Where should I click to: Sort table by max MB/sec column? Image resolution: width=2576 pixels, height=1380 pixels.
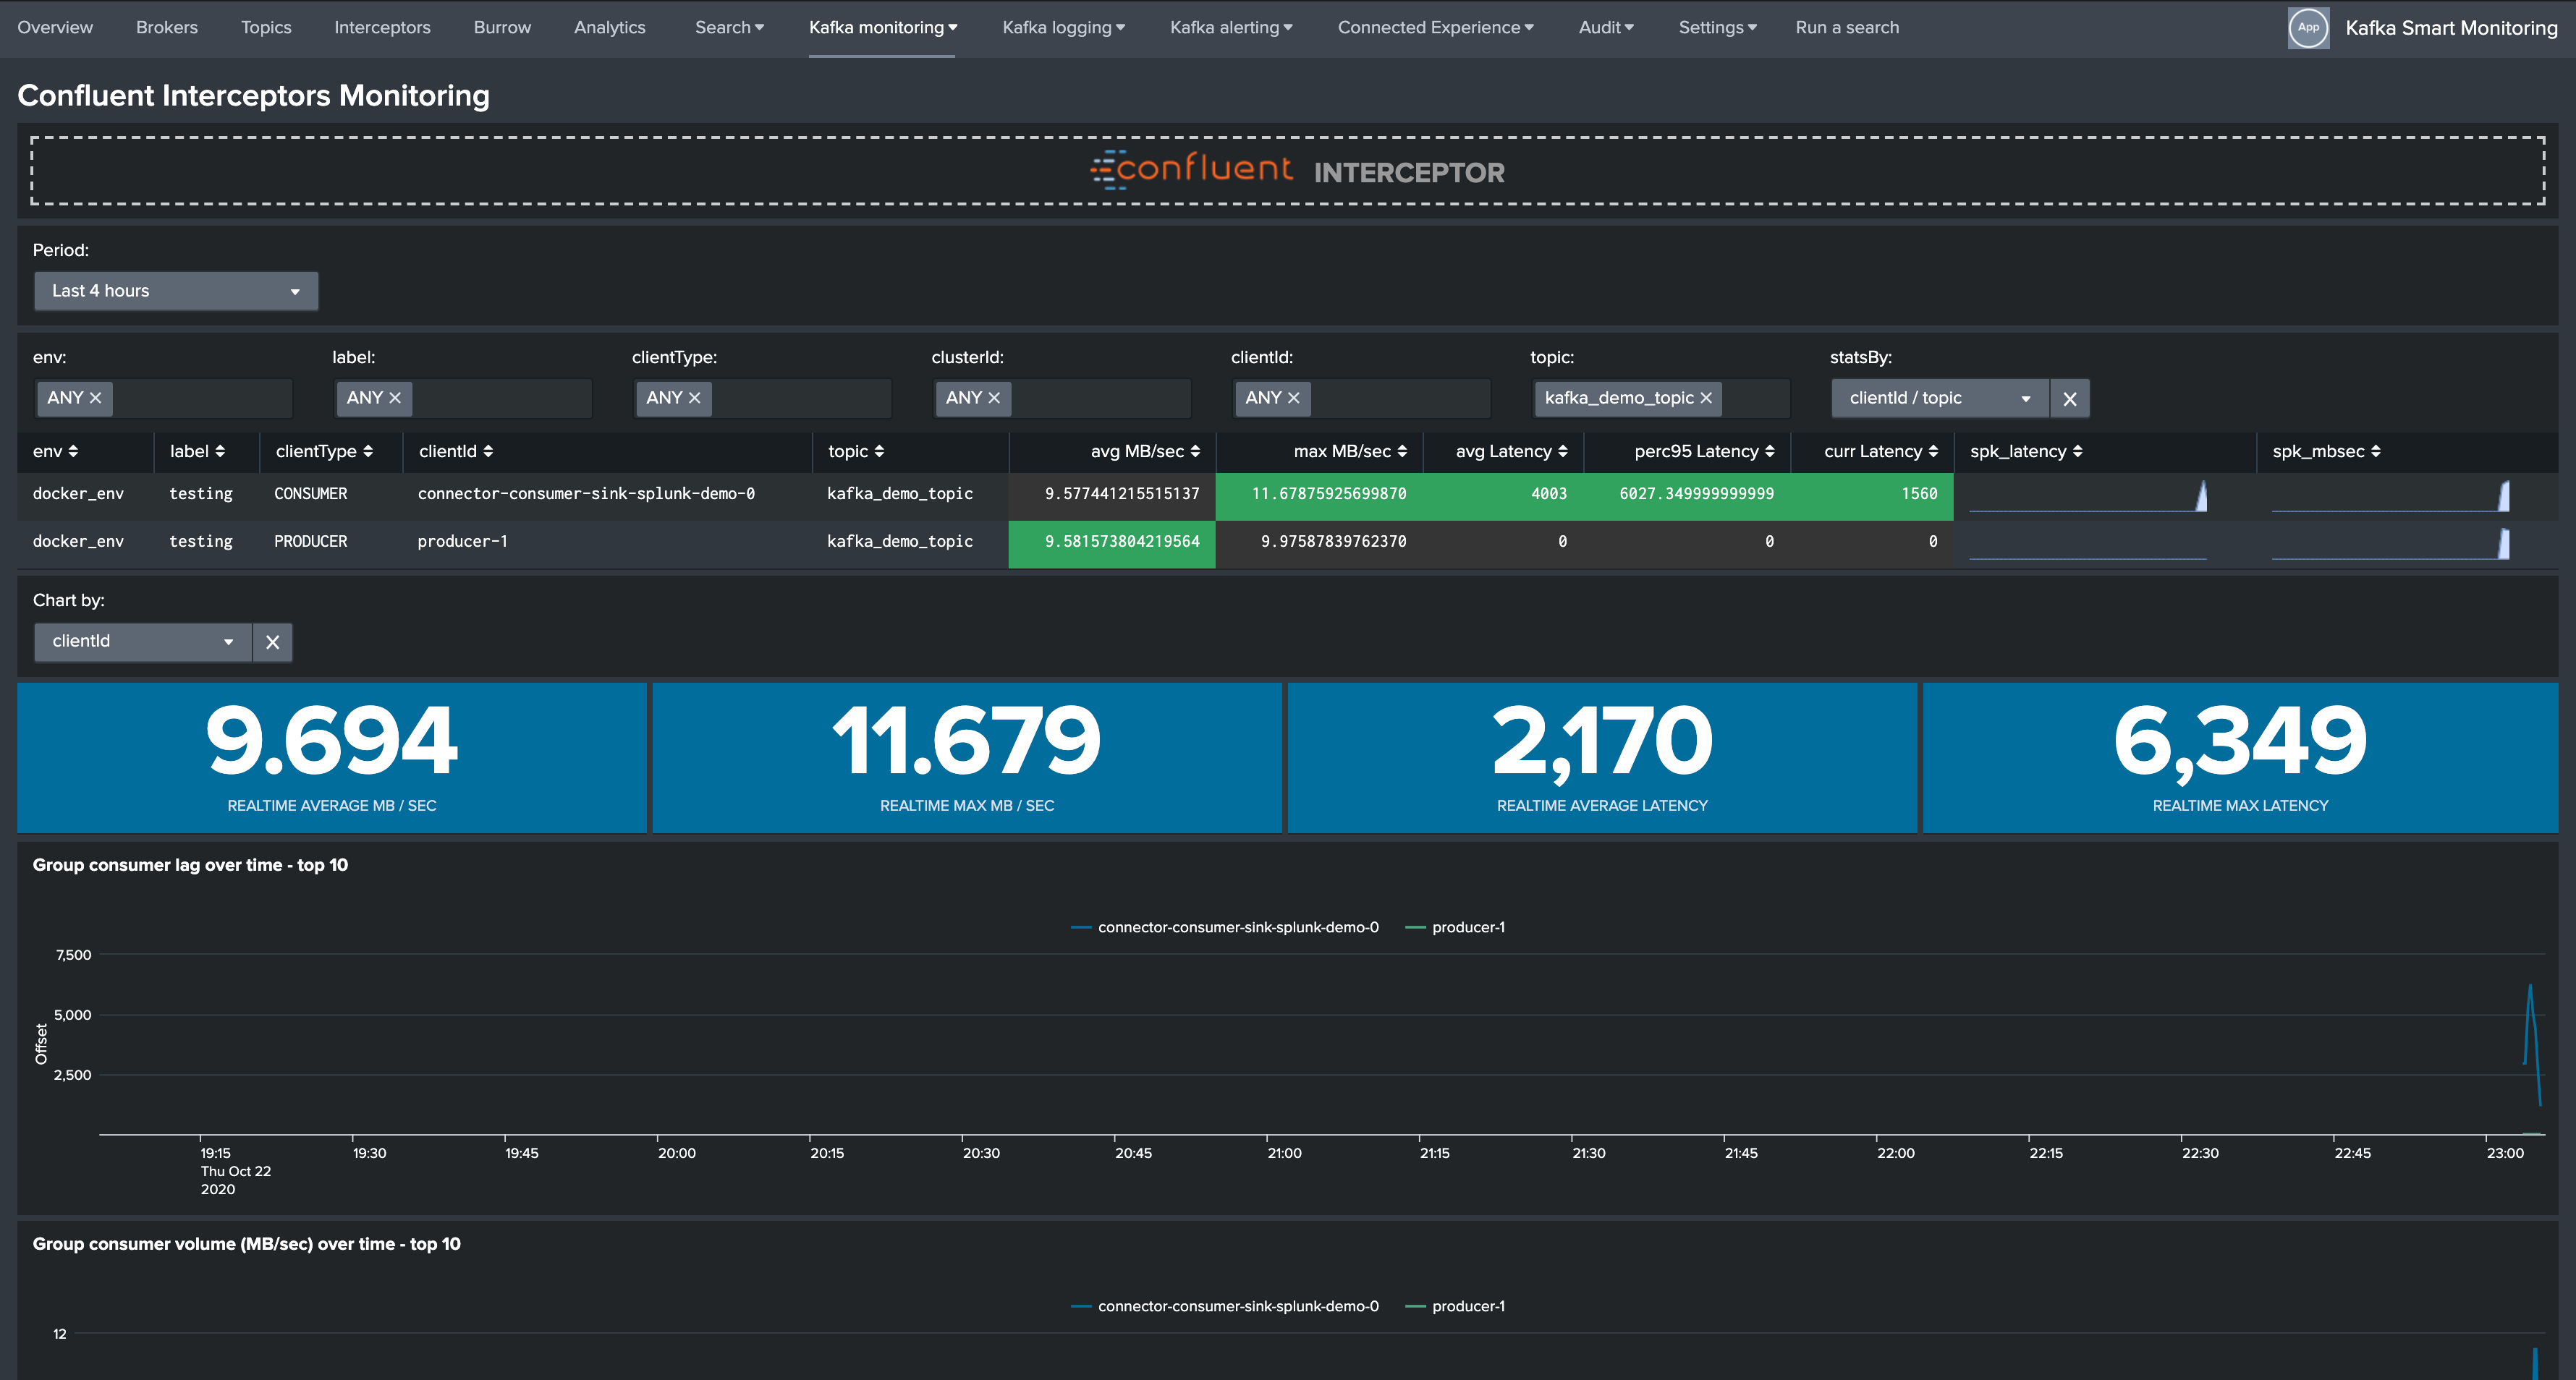[x=1350, y=451]
